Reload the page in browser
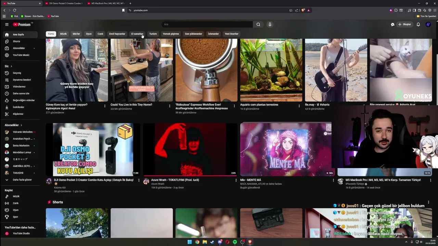 [x=15, y=10]
